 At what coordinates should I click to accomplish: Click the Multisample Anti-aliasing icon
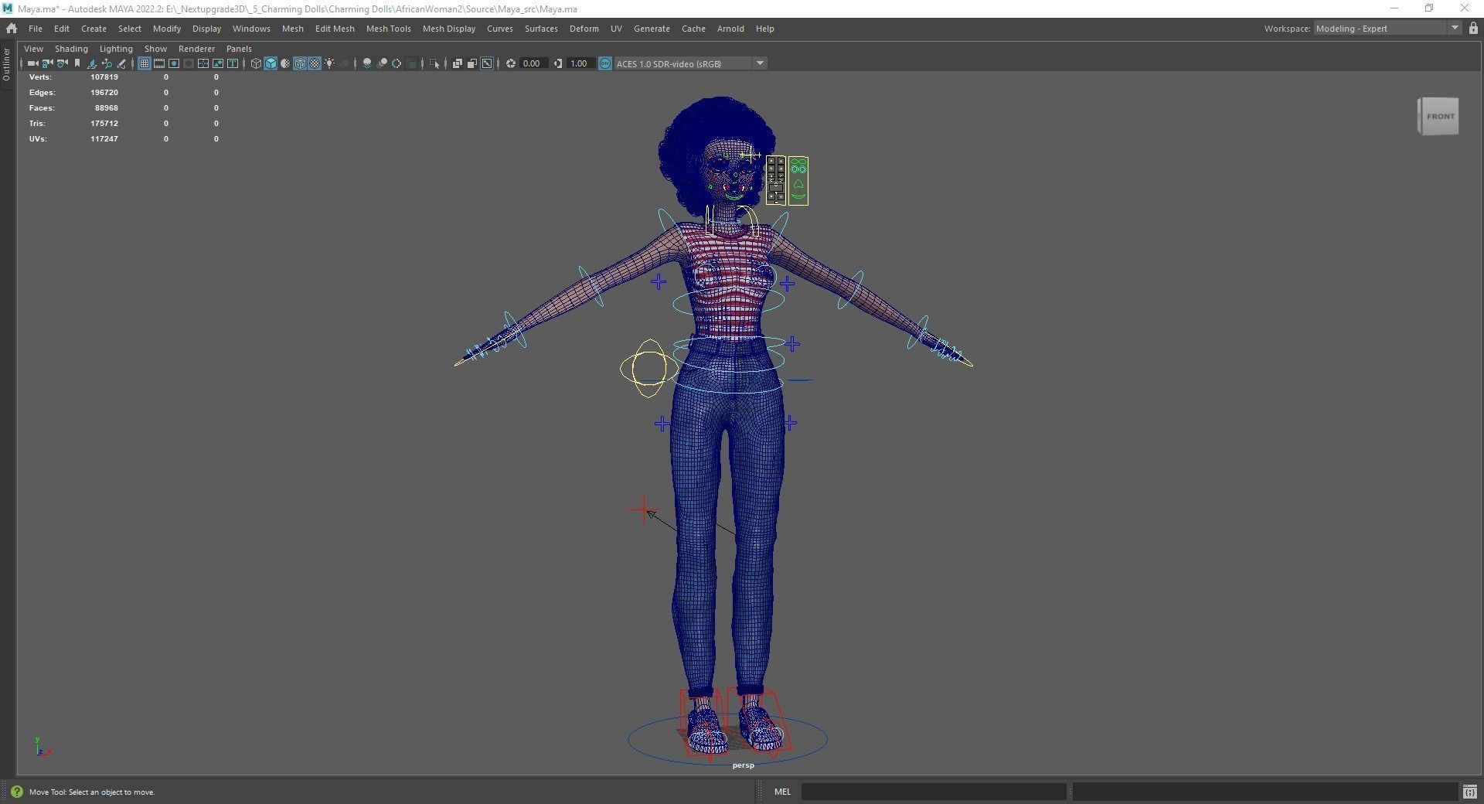397,63
